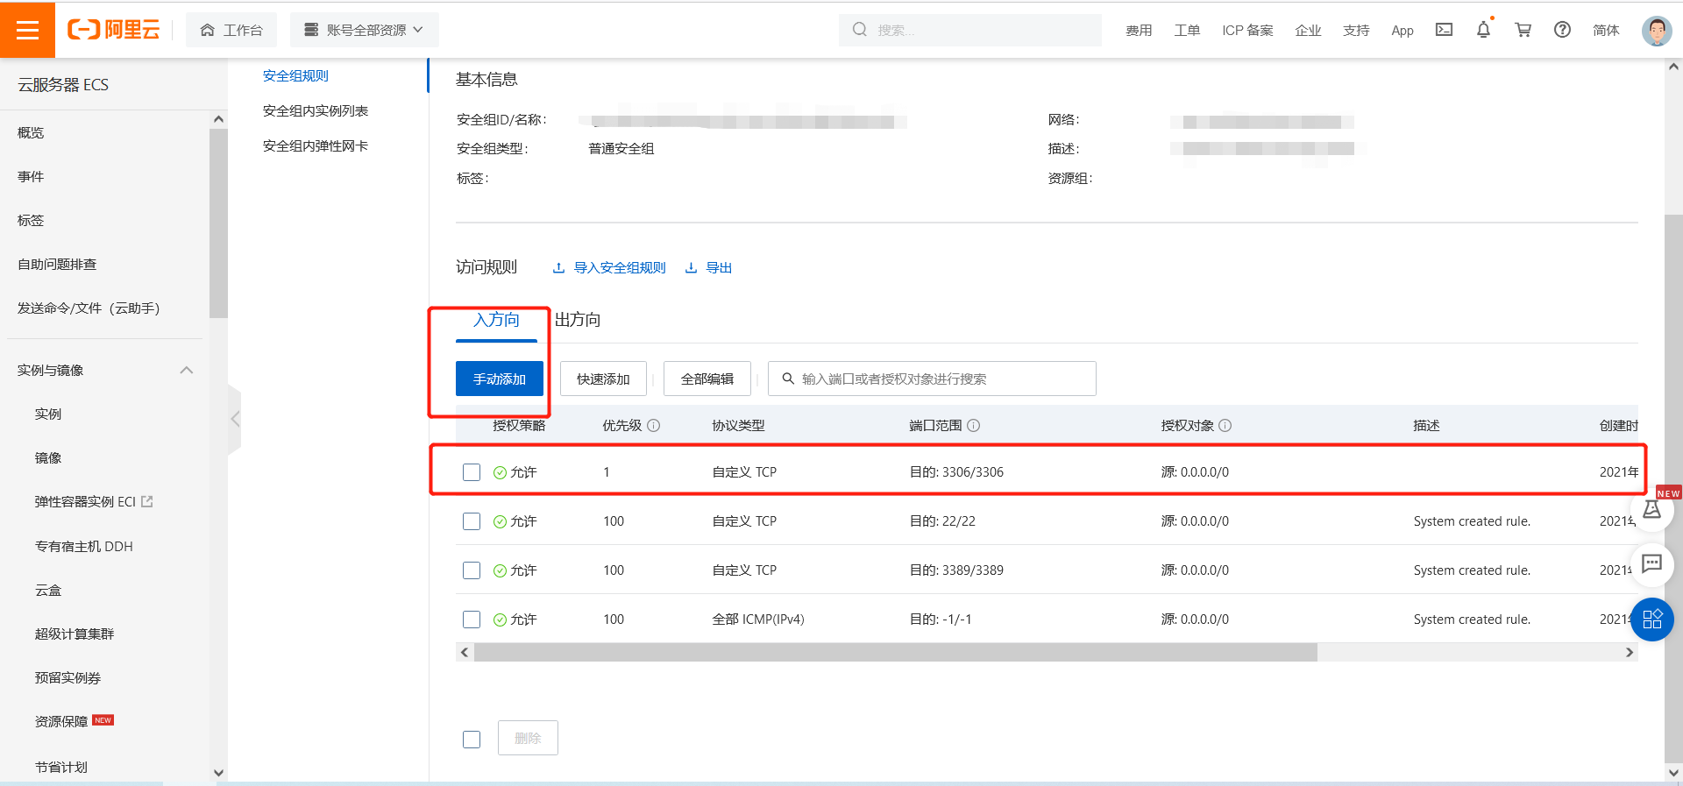1683x786 pixels.
Task: Collapse the 实例与镜像 section
Action: coord(187,371)
